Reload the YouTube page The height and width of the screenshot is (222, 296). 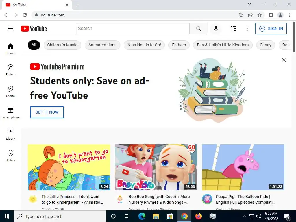(25, 15)
